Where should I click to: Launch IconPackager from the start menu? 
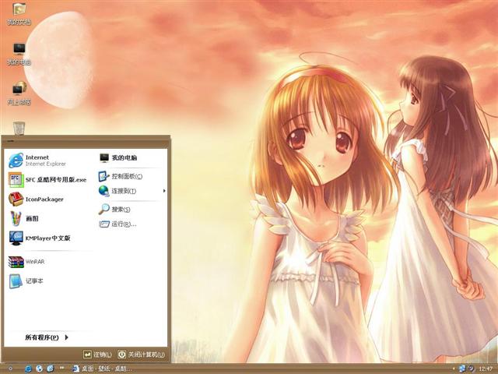pos(49,199)
